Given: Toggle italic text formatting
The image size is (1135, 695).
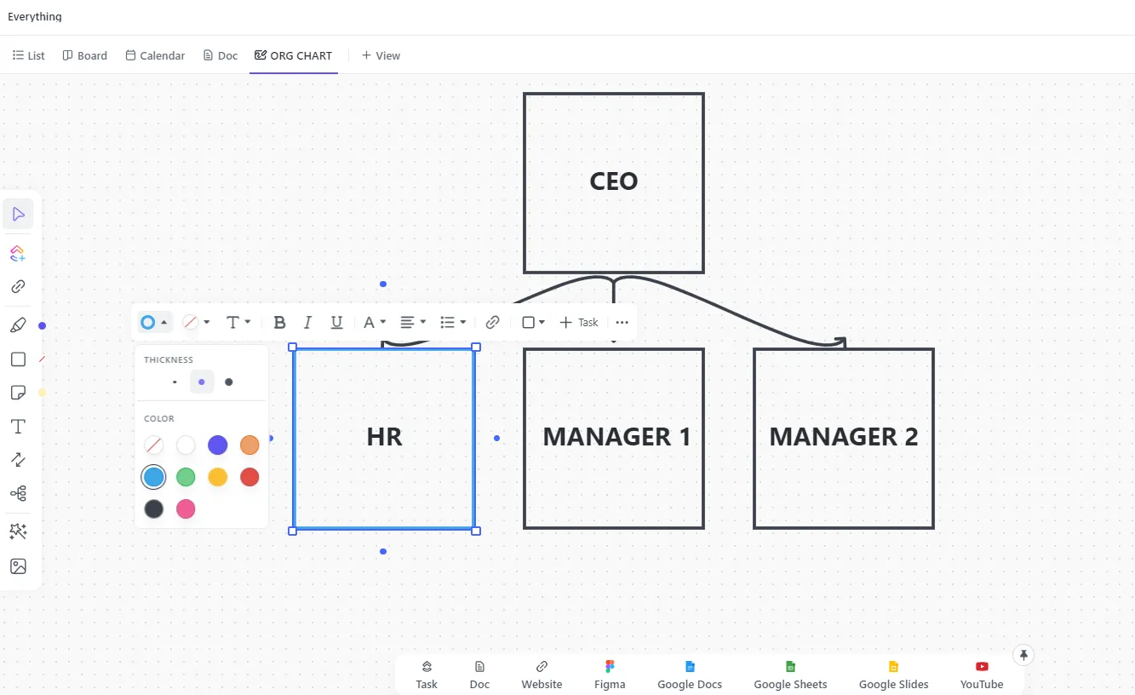Looking at the screenshot, I should [x=308, y=323].
